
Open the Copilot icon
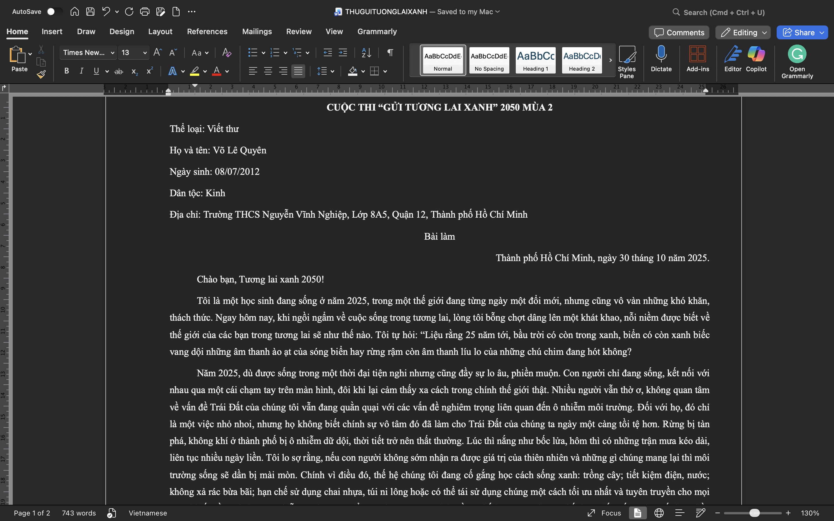pos(756,59)
